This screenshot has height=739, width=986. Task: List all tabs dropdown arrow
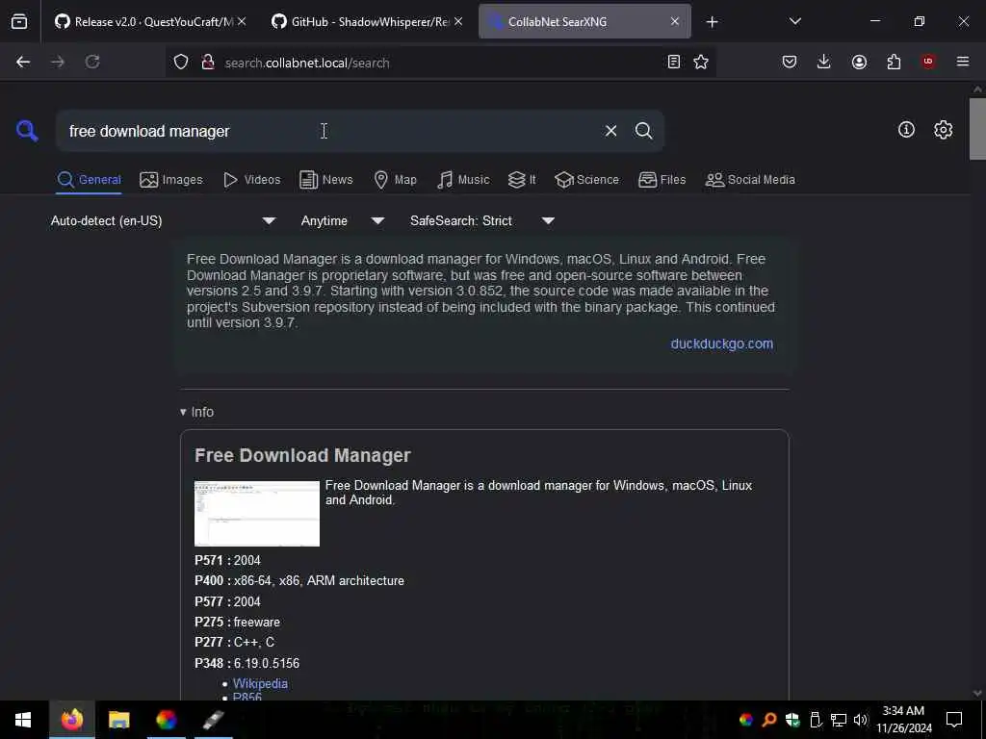coord(794,21)
